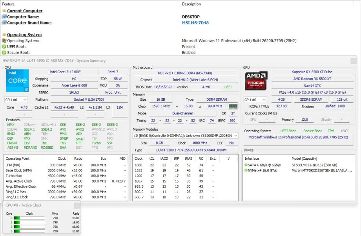Click the SRL63 SSPEC value
The image size is (361, 236).
(x=74, y=92)
